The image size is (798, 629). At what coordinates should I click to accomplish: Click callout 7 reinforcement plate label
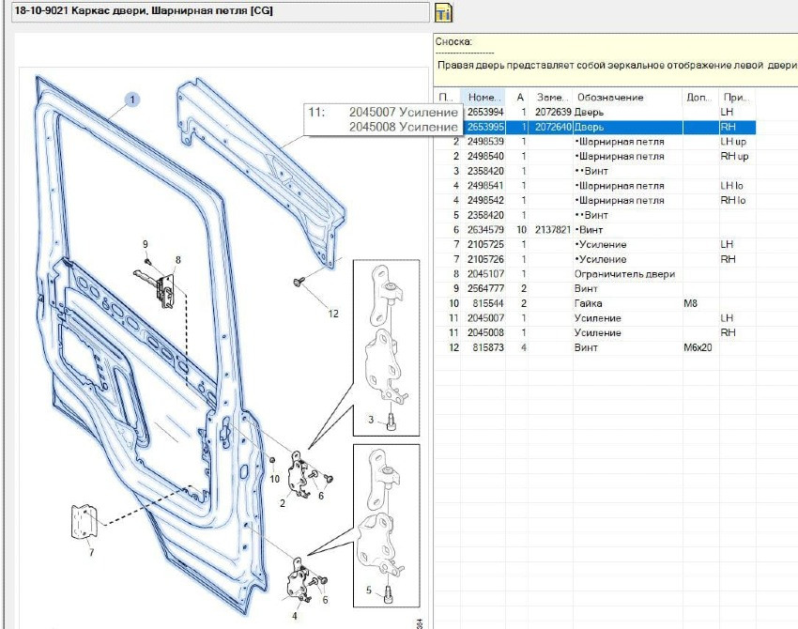coord(90,551)
